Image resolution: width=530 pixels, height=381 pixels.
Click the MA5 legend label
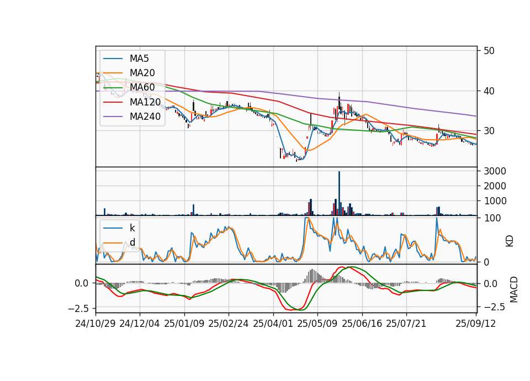pyautogui.click(x=139, y=59)
